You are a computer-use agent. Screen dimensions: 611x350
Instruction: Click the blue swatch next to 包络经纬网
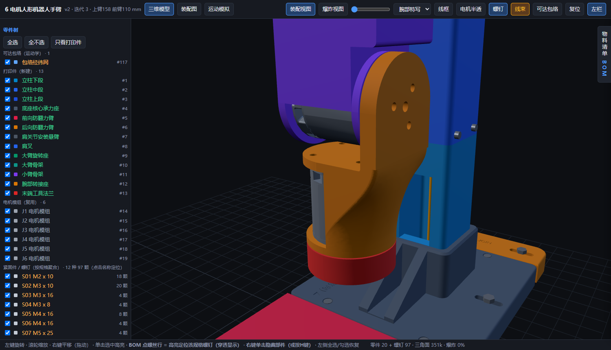click(x=15, y=62)
